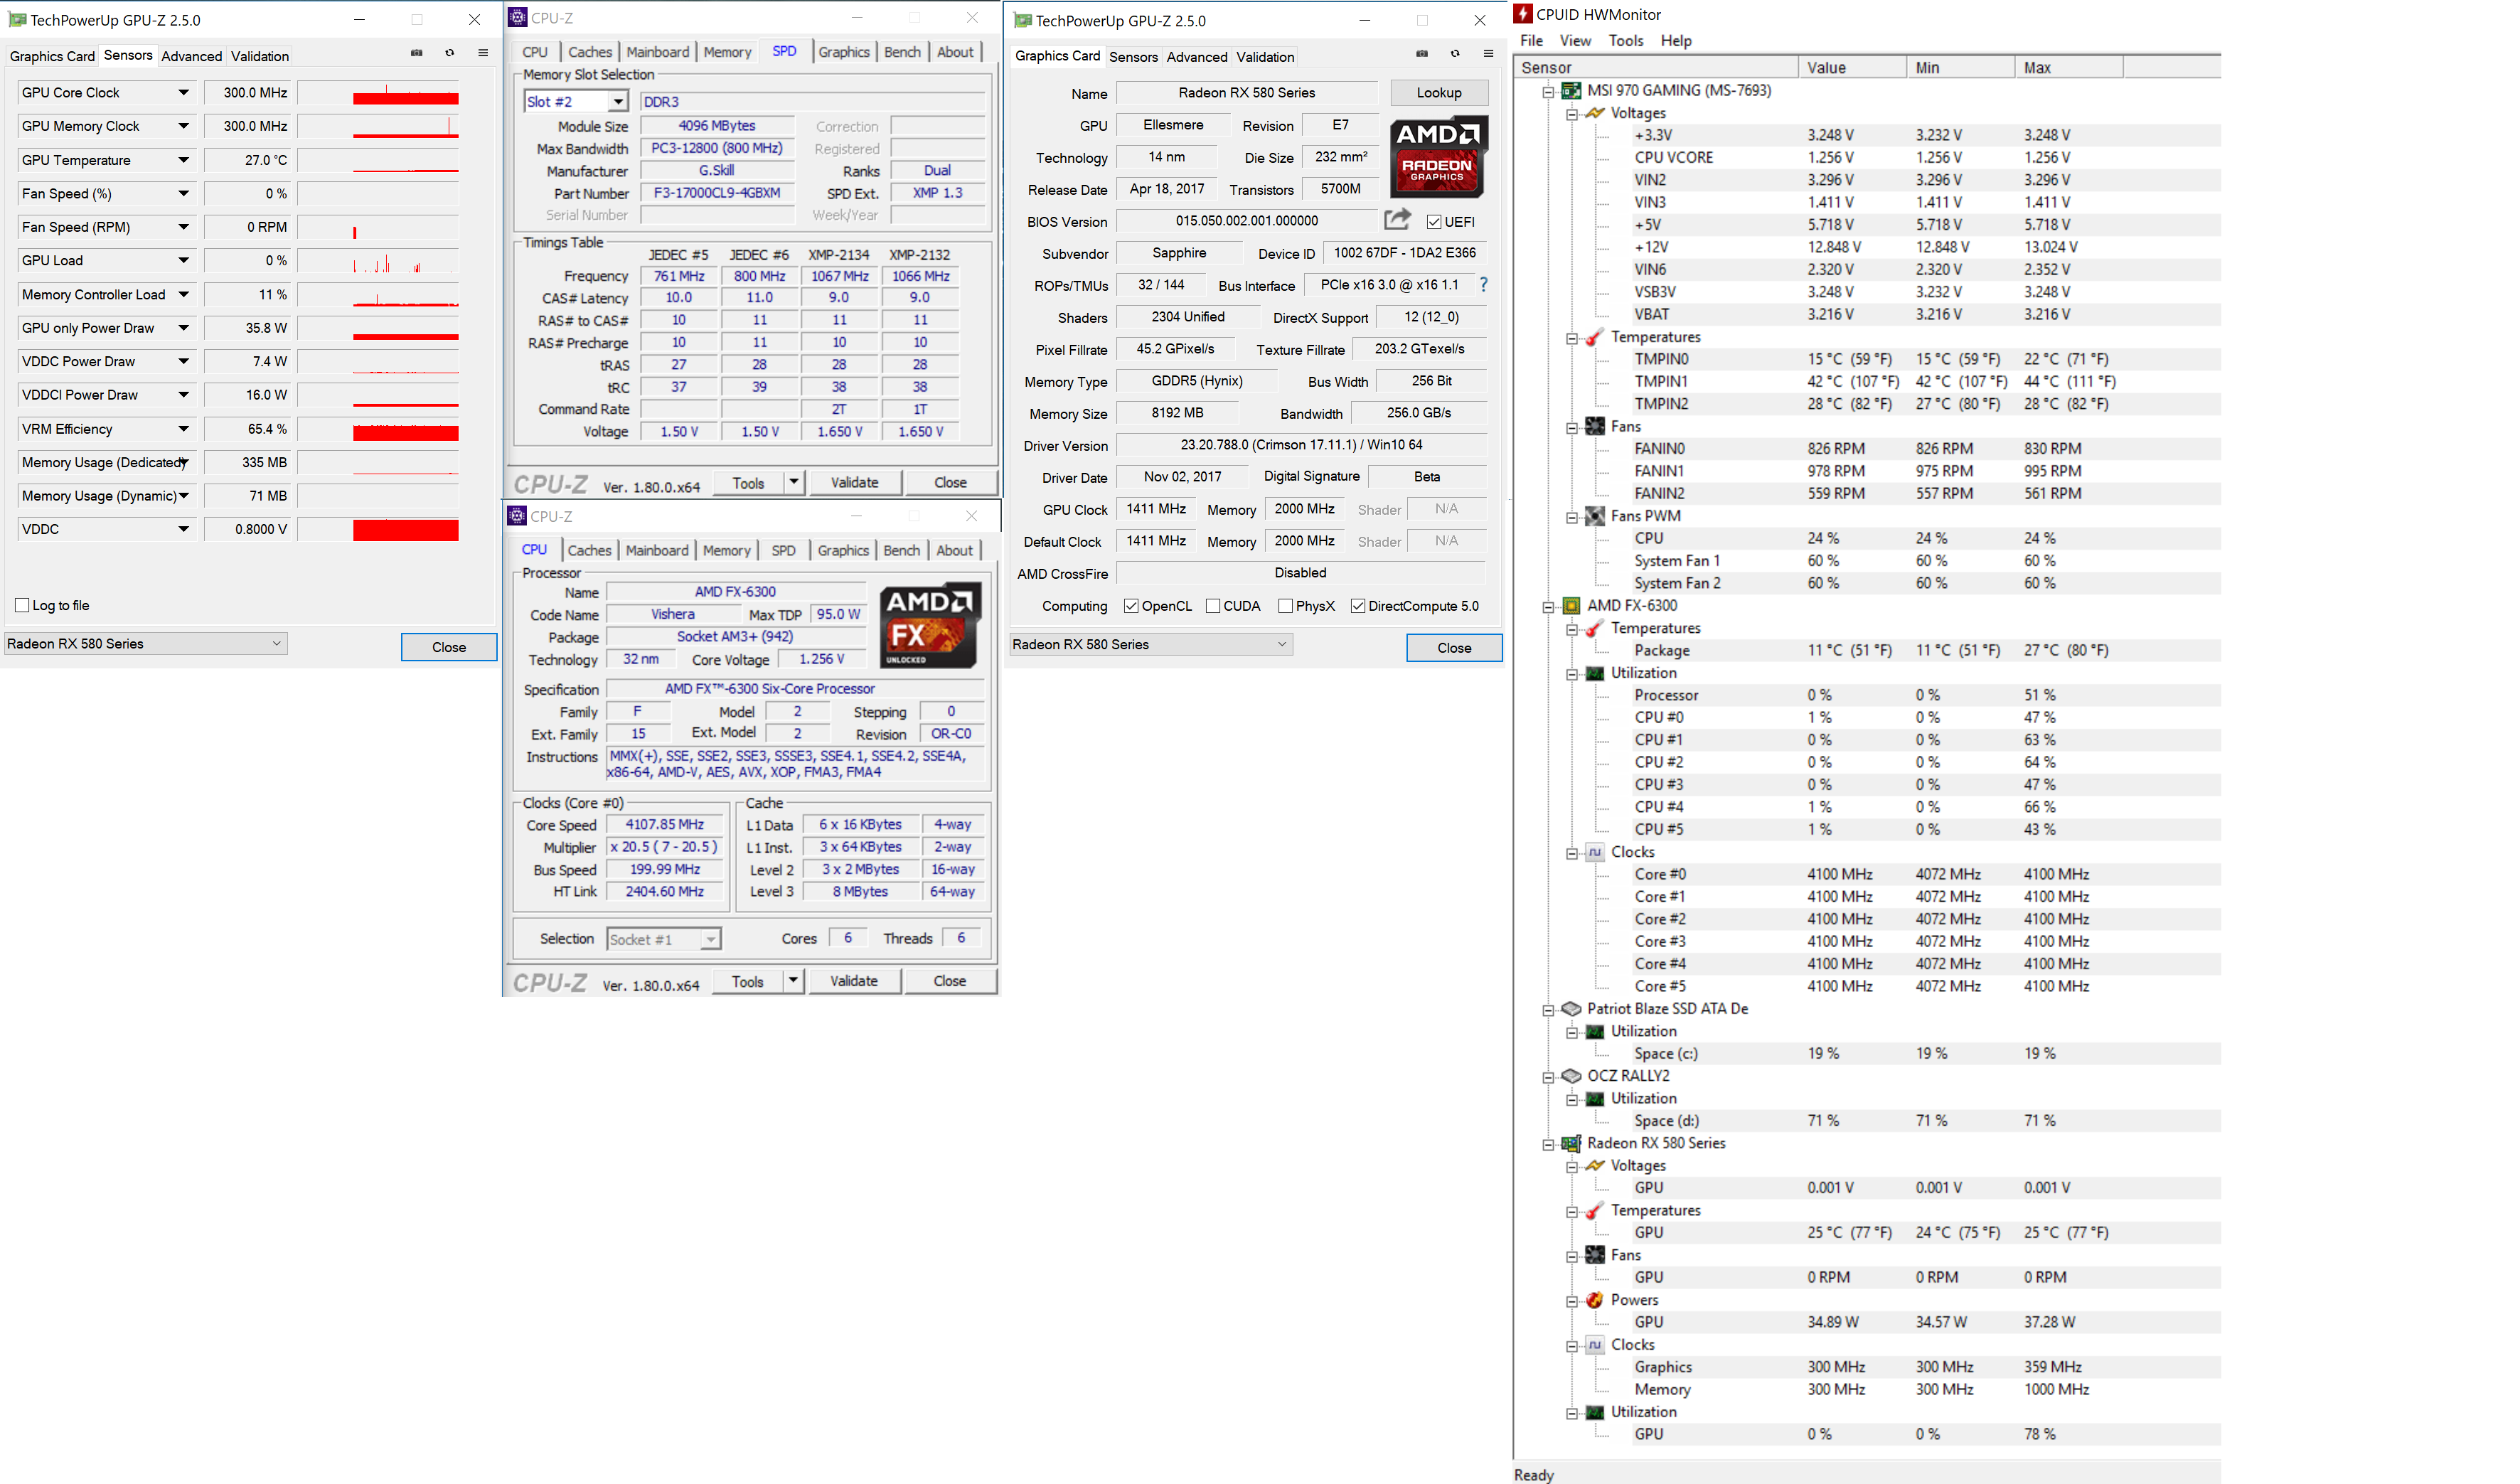
Task: Click thermometer icon under AMD FX-6300 Temperatures
Action: [x=1595, y=628]
